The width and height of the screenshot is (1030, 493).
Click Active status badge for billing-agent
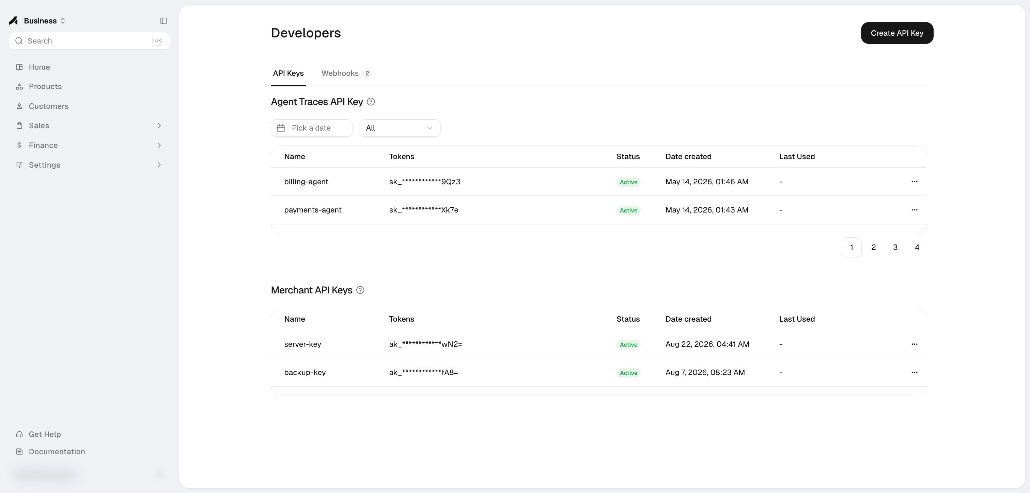point(628,182)
